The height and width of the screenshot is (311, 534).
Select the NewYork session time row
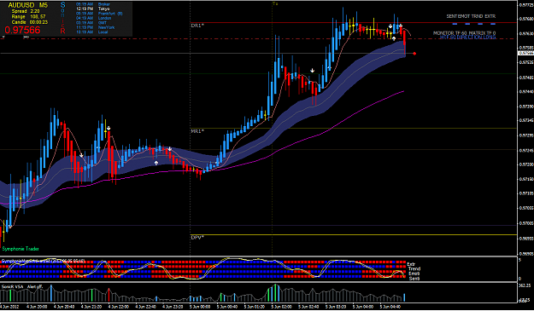pos(95,27)
